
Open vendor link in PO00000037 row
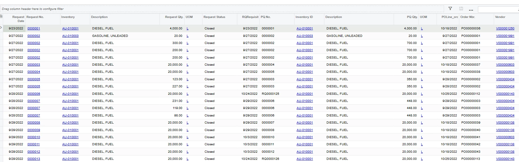pyautogui.click(x=505, y=65)
